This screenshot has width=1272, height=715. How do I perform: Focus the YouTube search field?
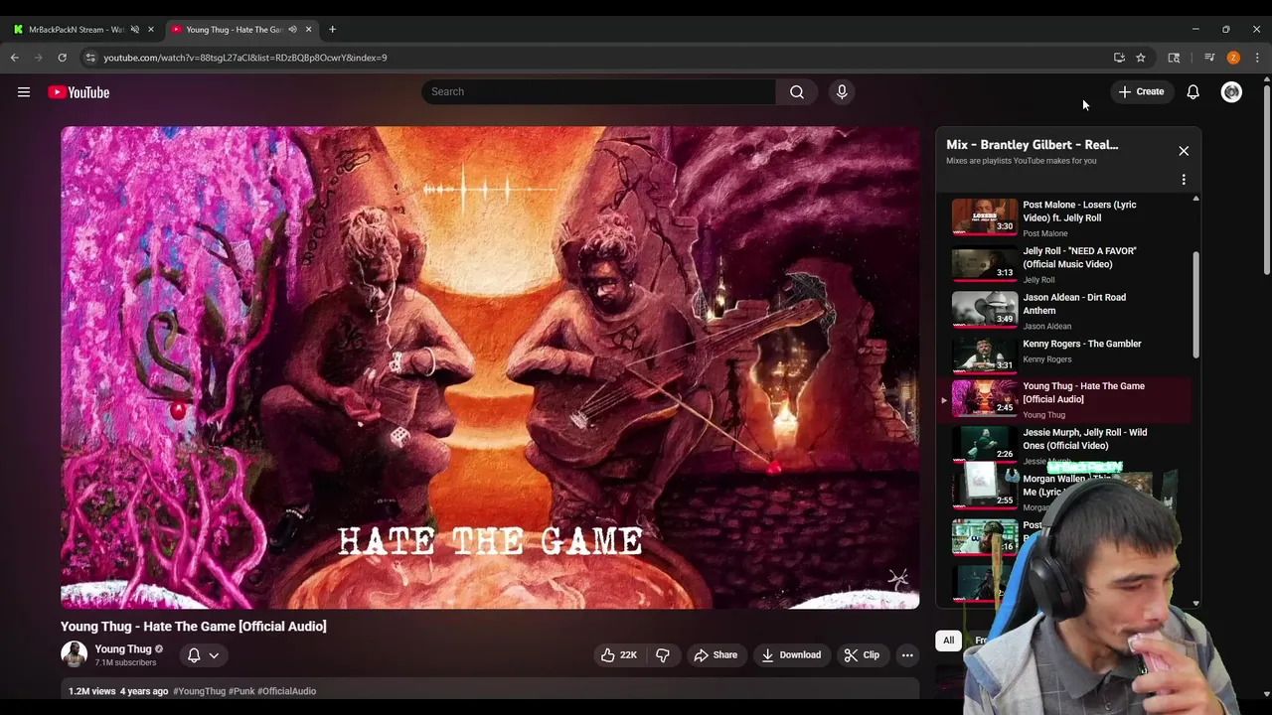(x=598, y=91)
